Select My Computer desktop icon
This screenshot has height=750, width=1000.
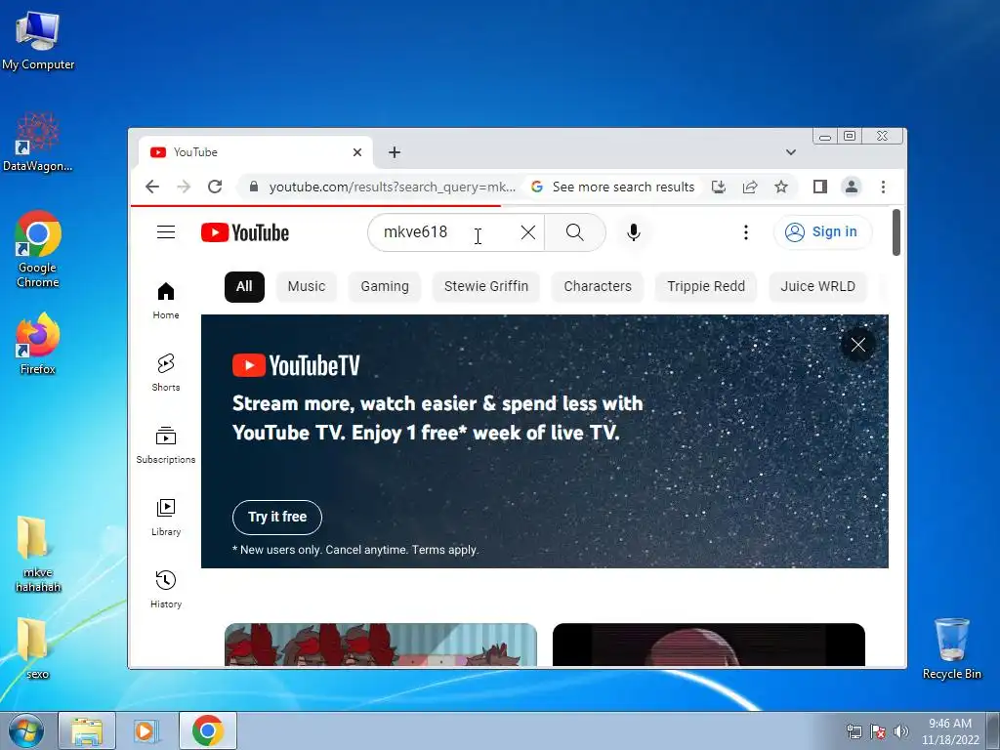[38, 42]
